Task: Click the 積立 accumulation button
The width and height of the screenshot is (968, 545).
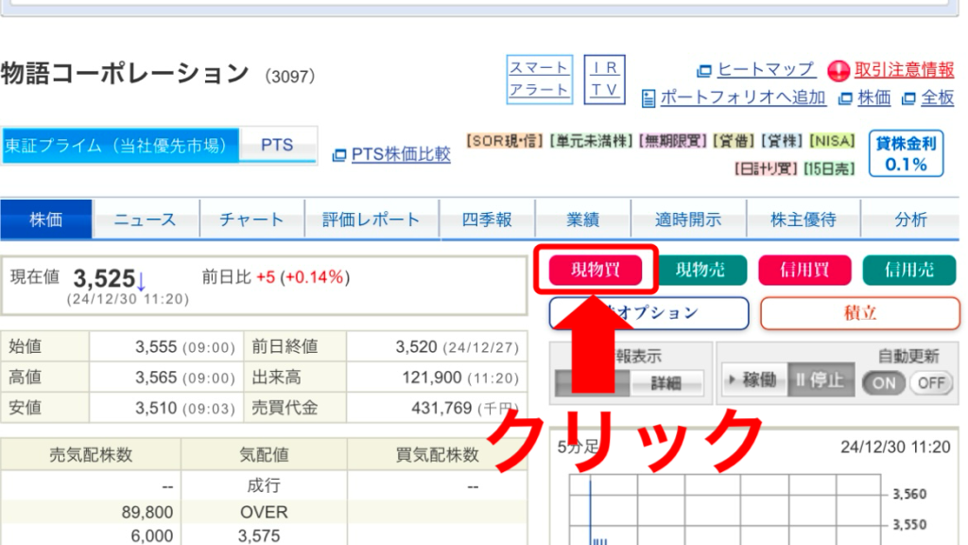Action: [859, 313]
